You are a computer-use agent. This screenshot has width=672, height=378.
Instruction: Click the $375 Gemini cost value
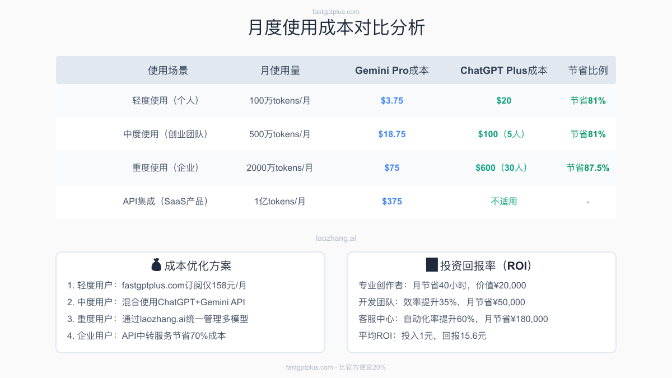(392, 202)
